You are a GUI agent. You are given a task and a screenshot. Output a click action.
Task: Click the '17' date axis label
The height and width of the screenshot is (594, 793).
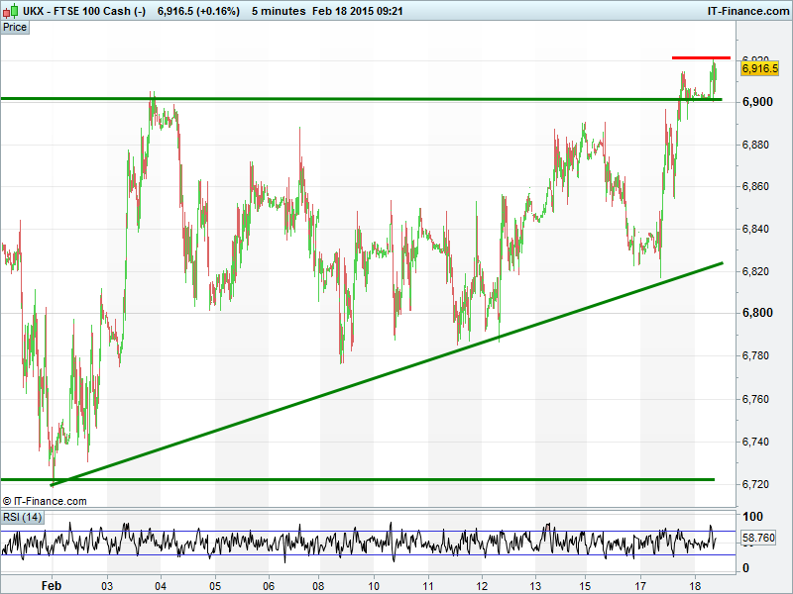[x=640, y=586]
